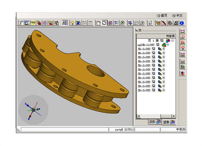Expand the first 3DSolid tree node
This screenshot has height=146, width=202.
tap(163, 49)
